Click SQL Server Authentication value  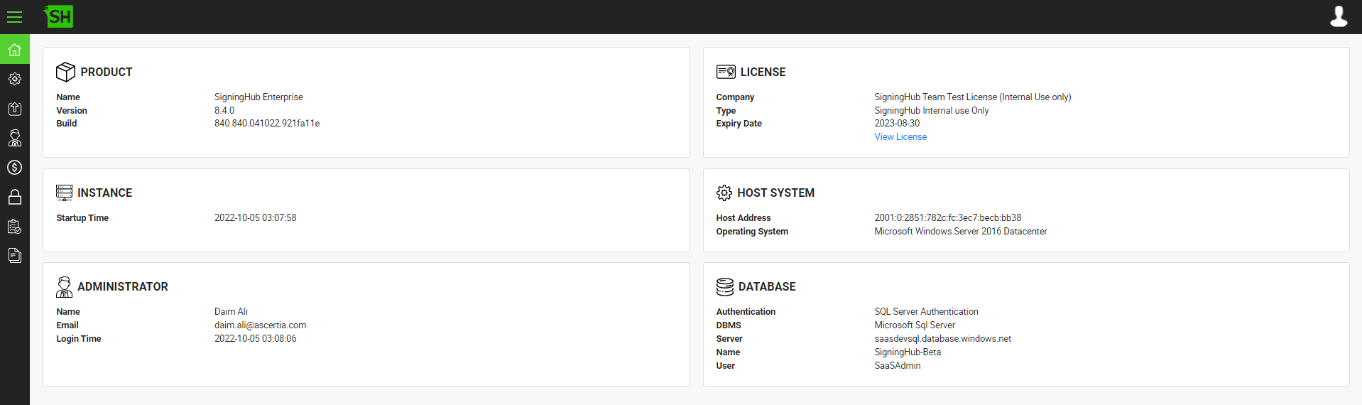(x=926, y=312)
